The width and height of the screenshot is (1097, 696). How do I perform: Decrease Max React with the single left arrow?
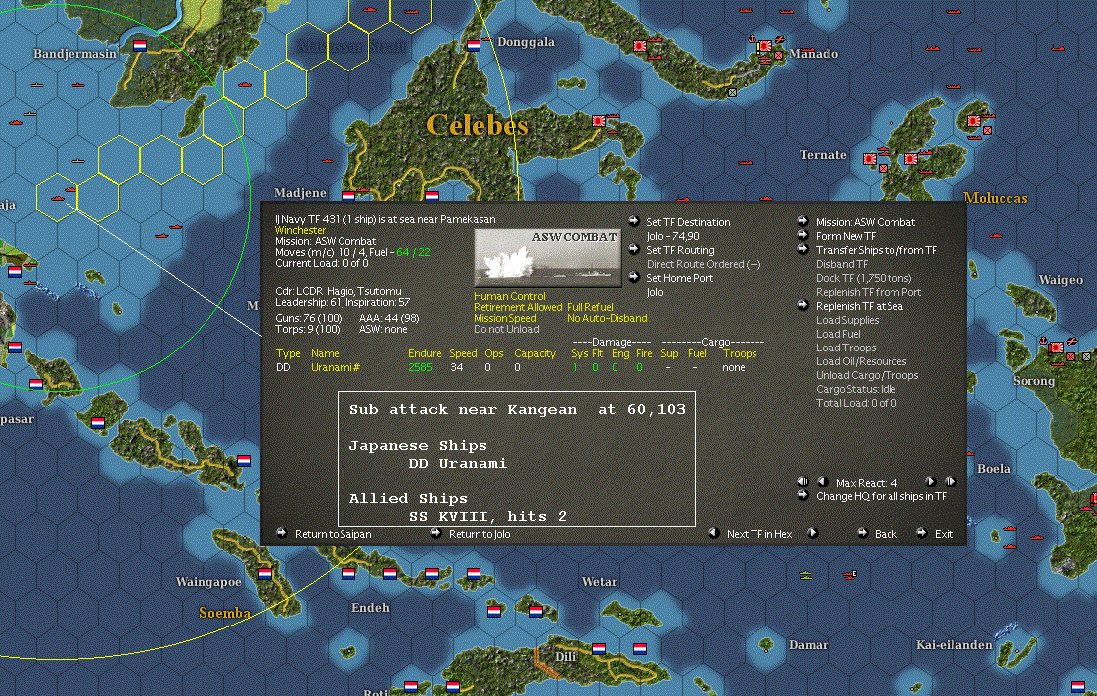823,482
